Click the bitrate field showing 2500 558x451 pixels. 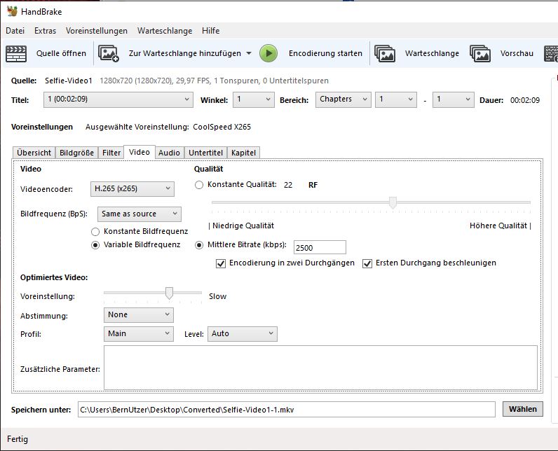[x=320, y=247]
